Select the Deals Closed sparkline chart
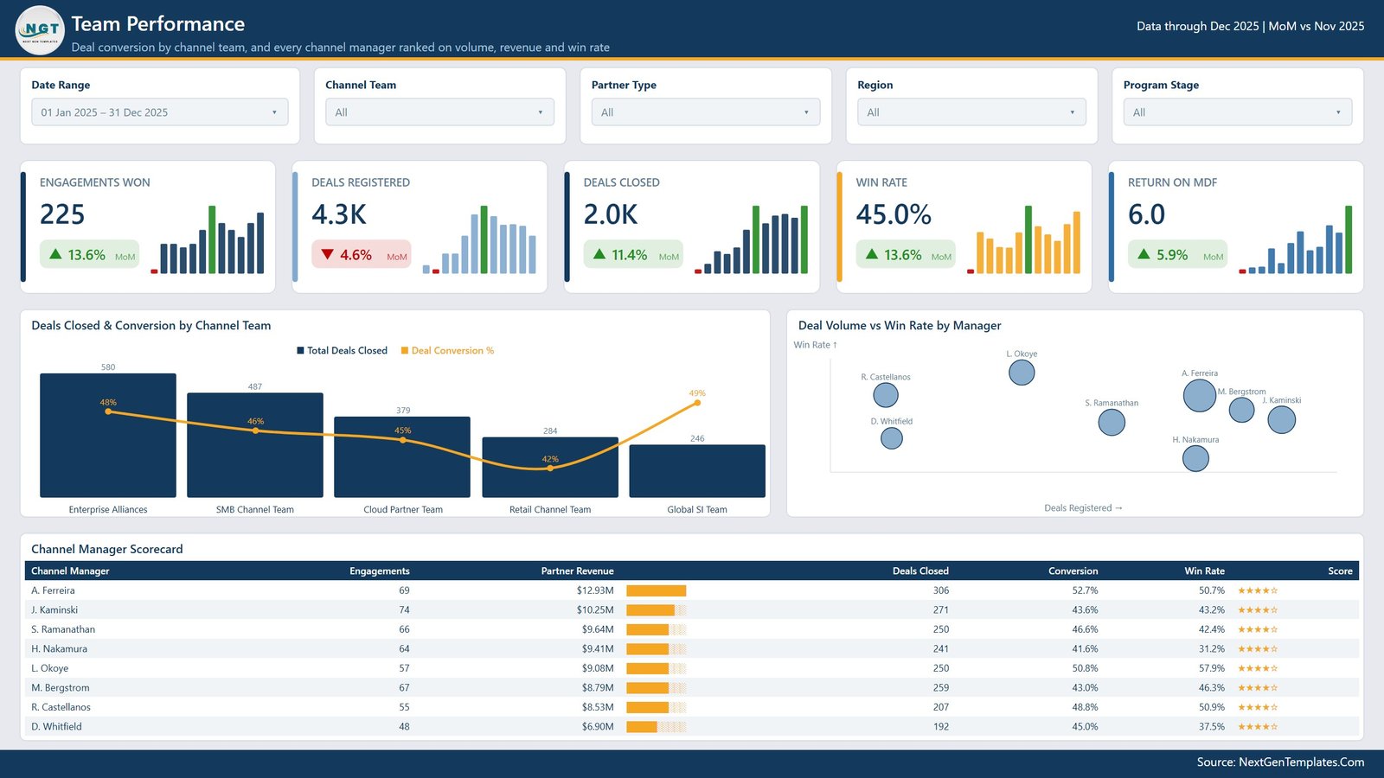 752,239
